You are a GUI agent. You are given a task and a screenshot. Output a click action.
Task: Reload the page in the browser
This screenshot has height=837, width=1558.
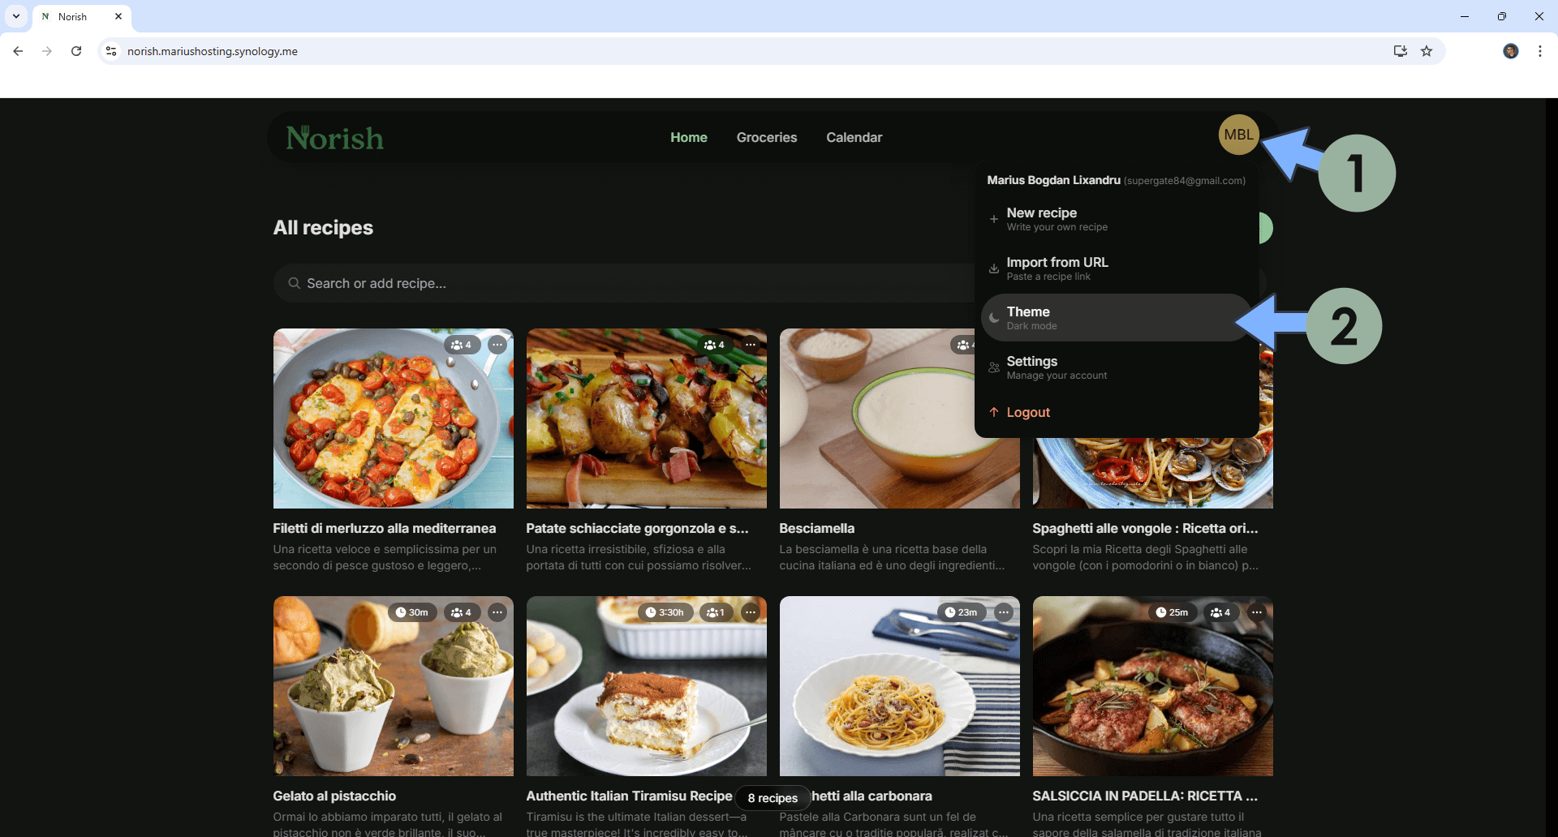76,51
